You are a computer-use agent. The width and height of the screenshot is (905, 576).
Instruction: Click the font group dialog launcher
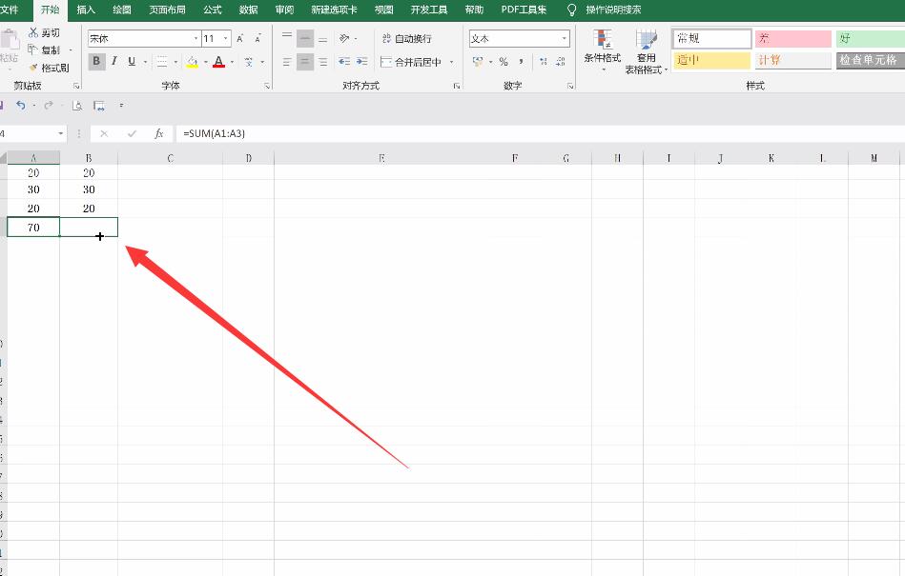[x=267, y=86]
